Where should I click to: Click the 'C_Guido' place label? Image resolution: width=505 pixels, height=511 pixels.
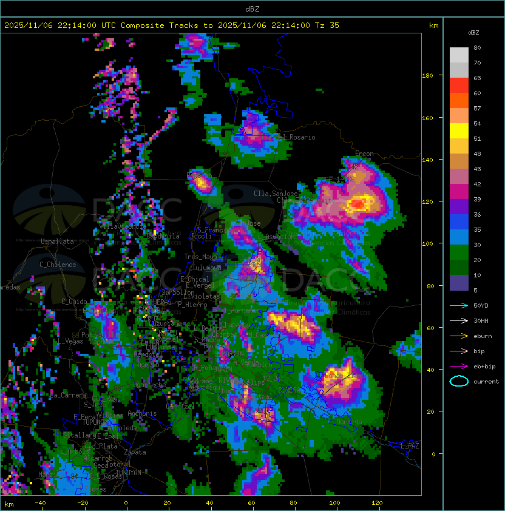pos(74,302)
